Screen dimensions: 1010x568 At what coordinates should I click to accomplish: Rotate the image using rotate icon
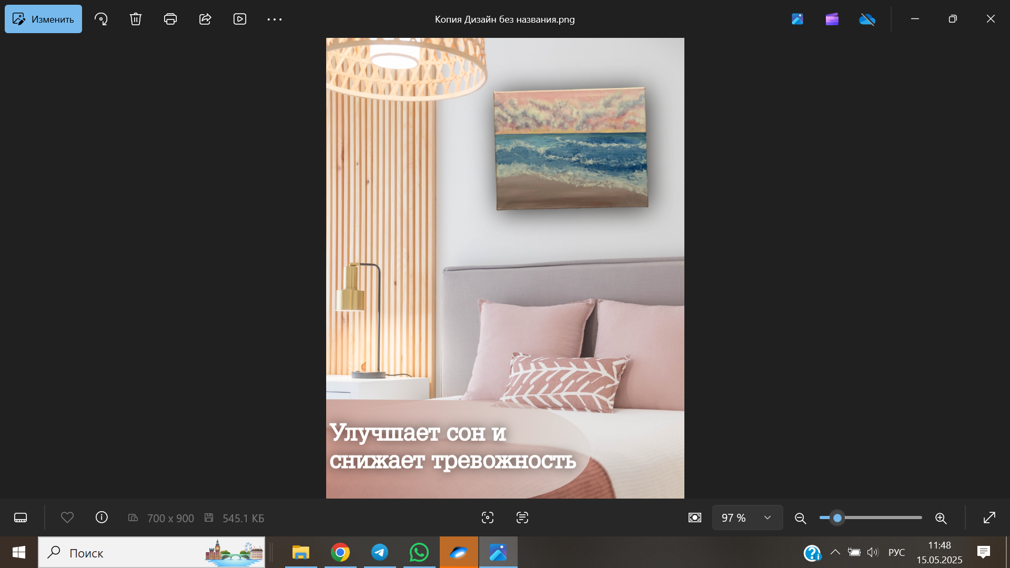coord(101,19)
